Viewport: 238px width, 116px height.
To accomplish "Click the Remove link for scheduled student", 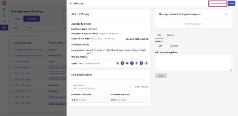I will pyautogui.click(x=144, y=87).
